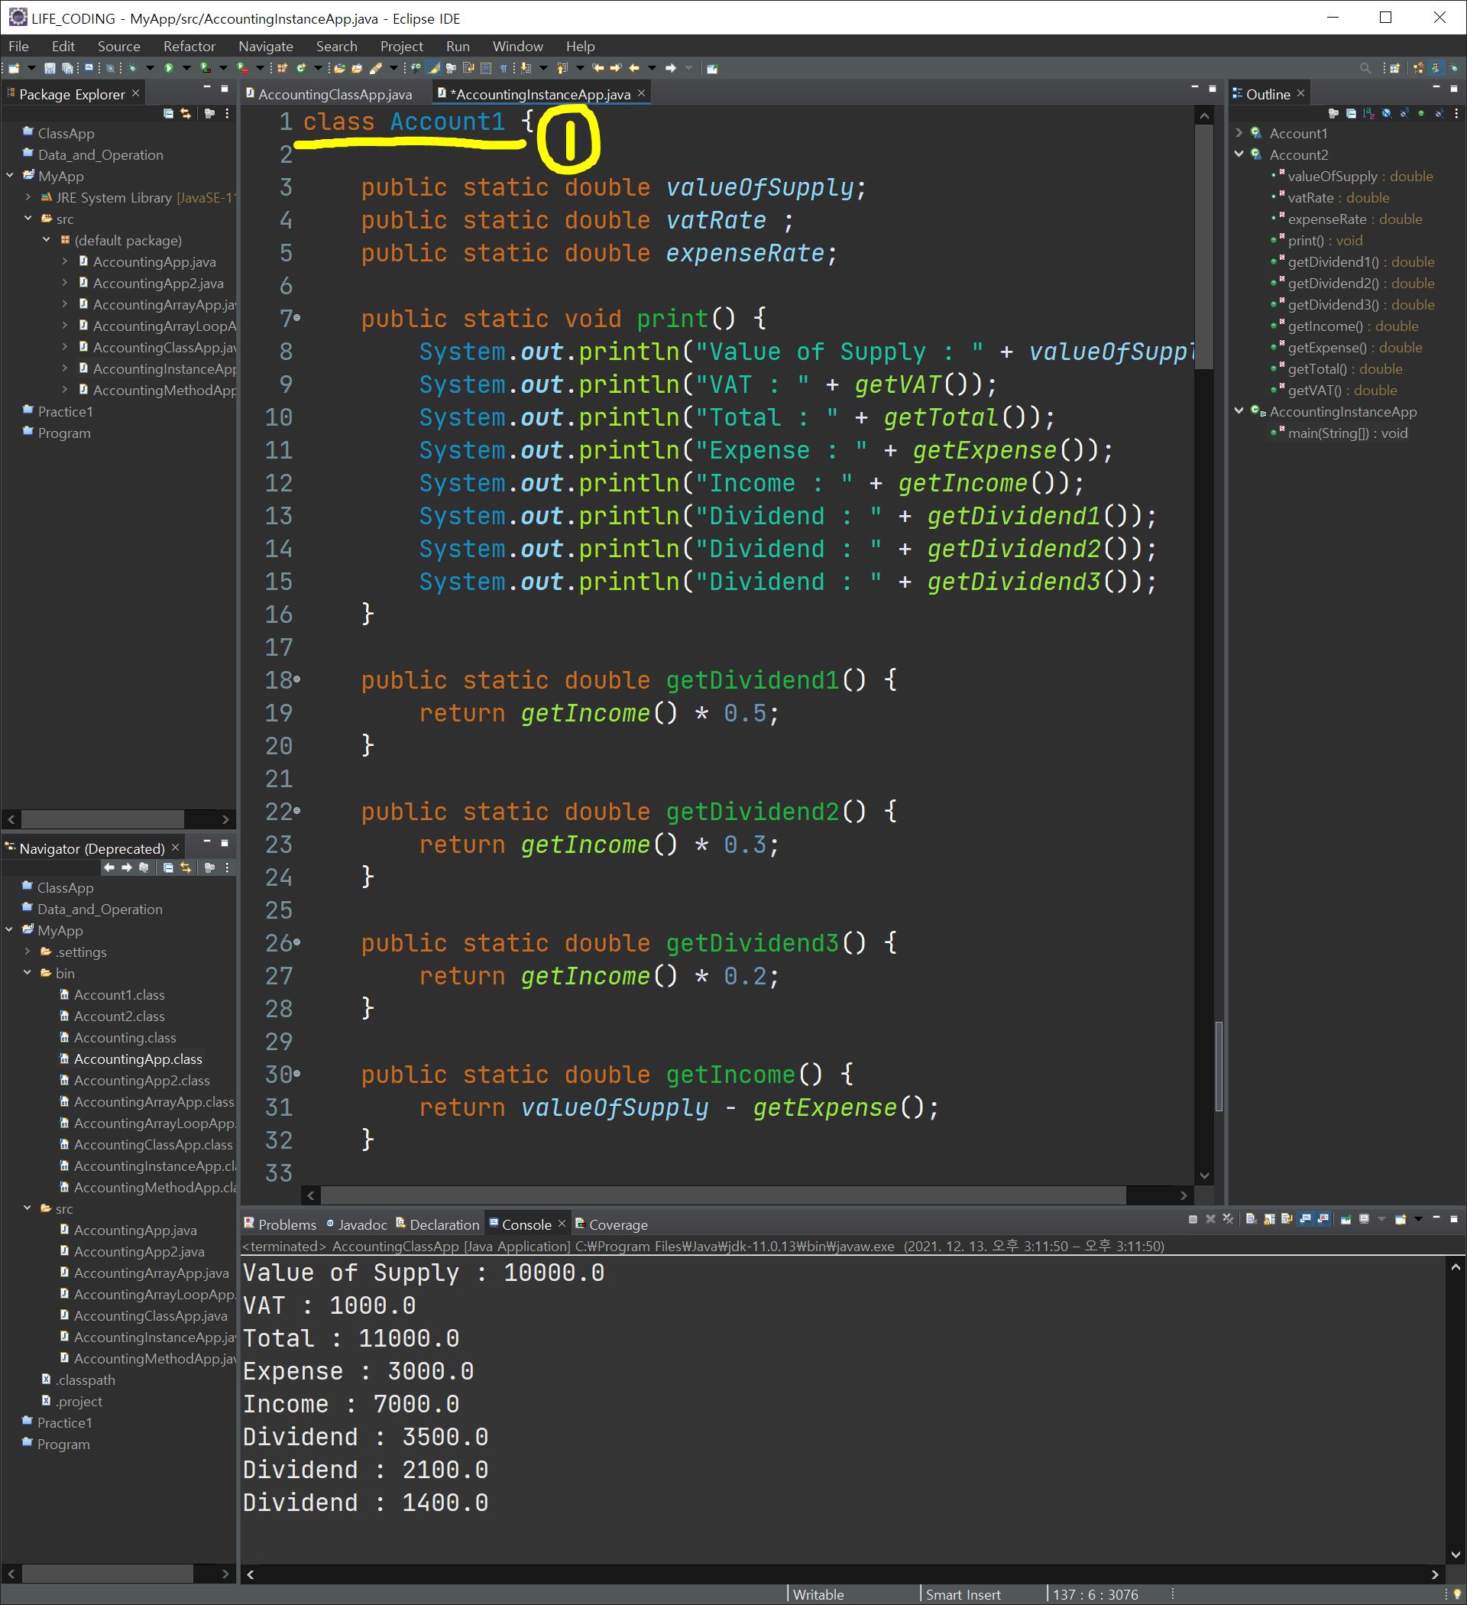The height and width of the screenshot is (1605, 1467).
Task: Open dropdown arrow next to Run button
Action: [186, 69]
